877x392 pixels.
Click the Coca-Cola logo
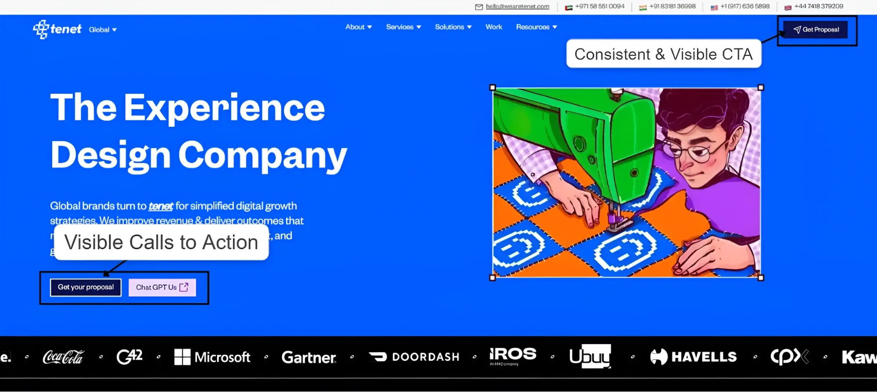point(63,357)
